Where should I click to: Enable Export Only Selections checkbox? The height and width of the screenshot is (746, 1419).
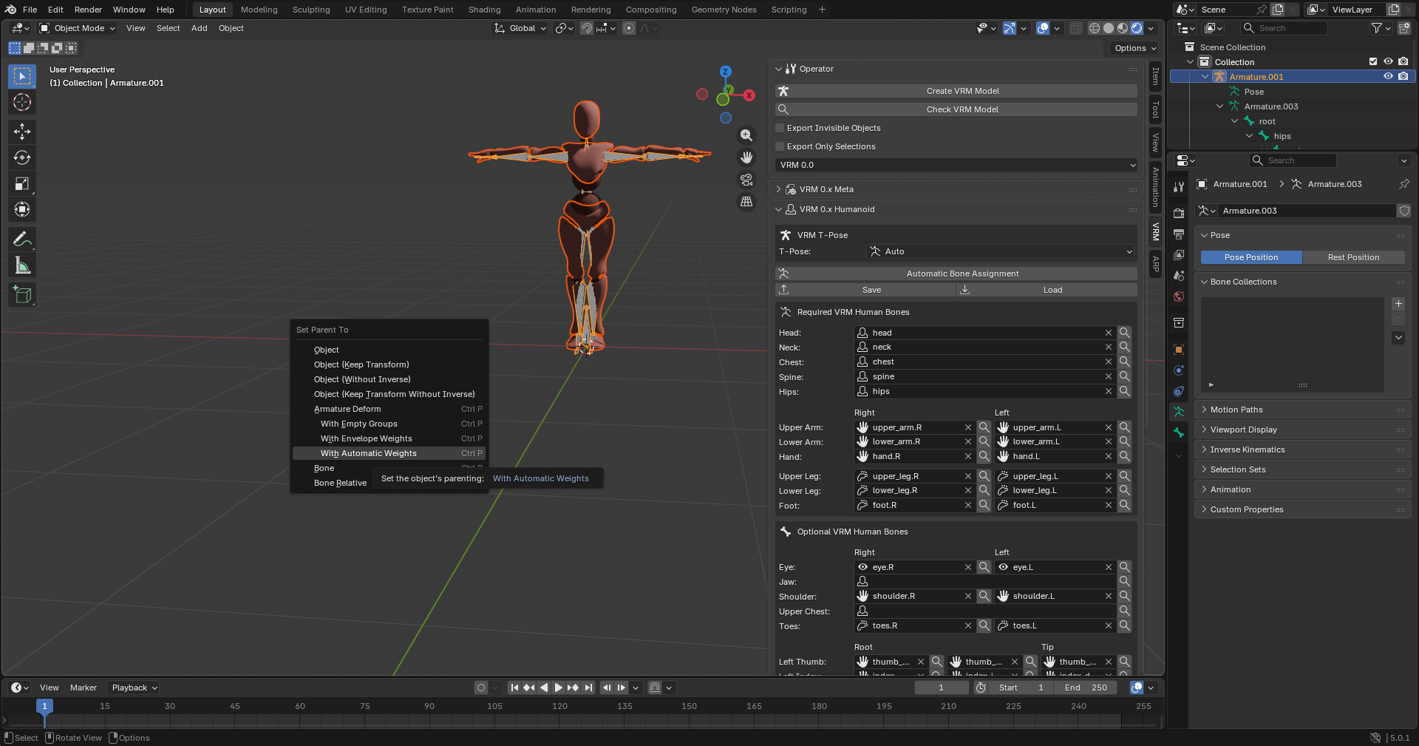click(x=780, y=146)
